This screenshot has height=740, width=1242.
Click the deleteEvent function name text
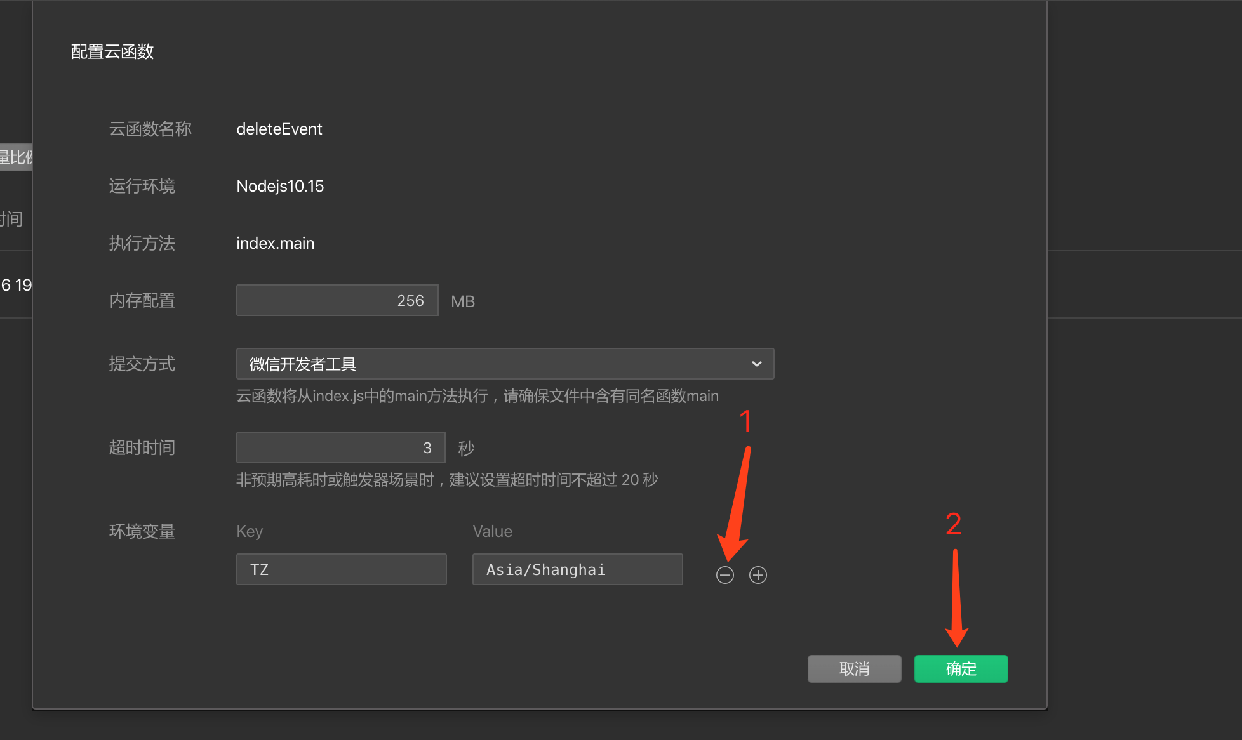click(x=279, y=129)
